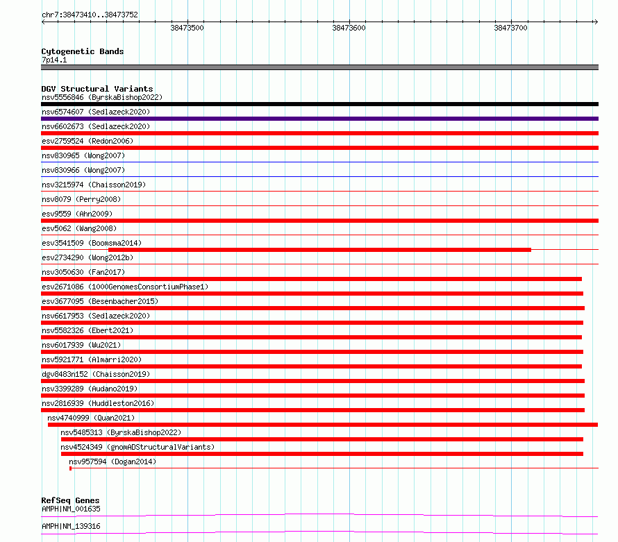Open variant nsv5921771 (Almarri2020)
Screen dimensions: 618x542
coord(92,359)
